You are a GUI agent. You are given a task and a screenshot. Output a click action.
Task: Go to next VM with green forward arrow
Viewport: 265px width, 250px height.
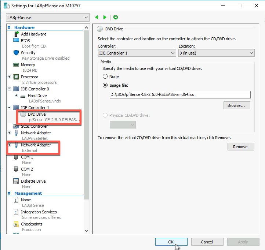(x=105, y=17)
